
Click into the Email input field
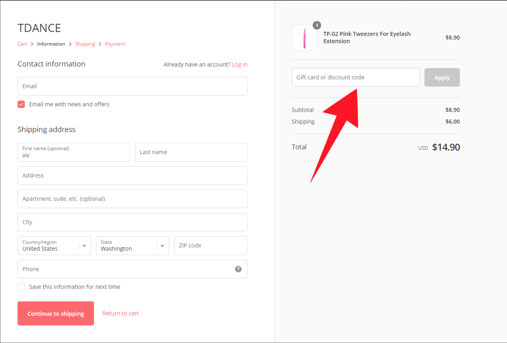132,86
